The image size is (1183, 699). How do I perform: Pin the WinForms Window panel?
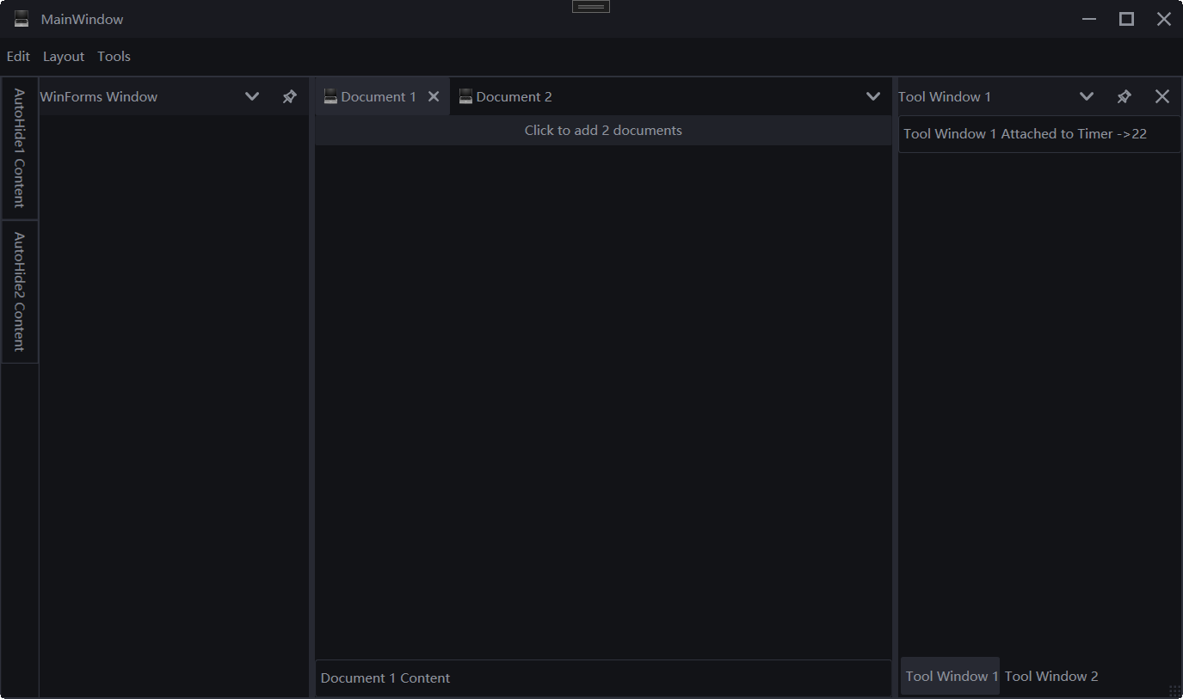290,96
